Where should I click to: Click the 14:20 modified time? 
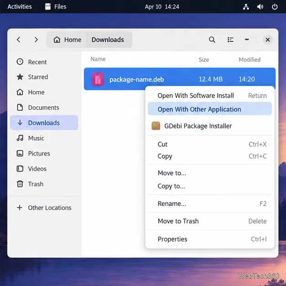(247, 79)
